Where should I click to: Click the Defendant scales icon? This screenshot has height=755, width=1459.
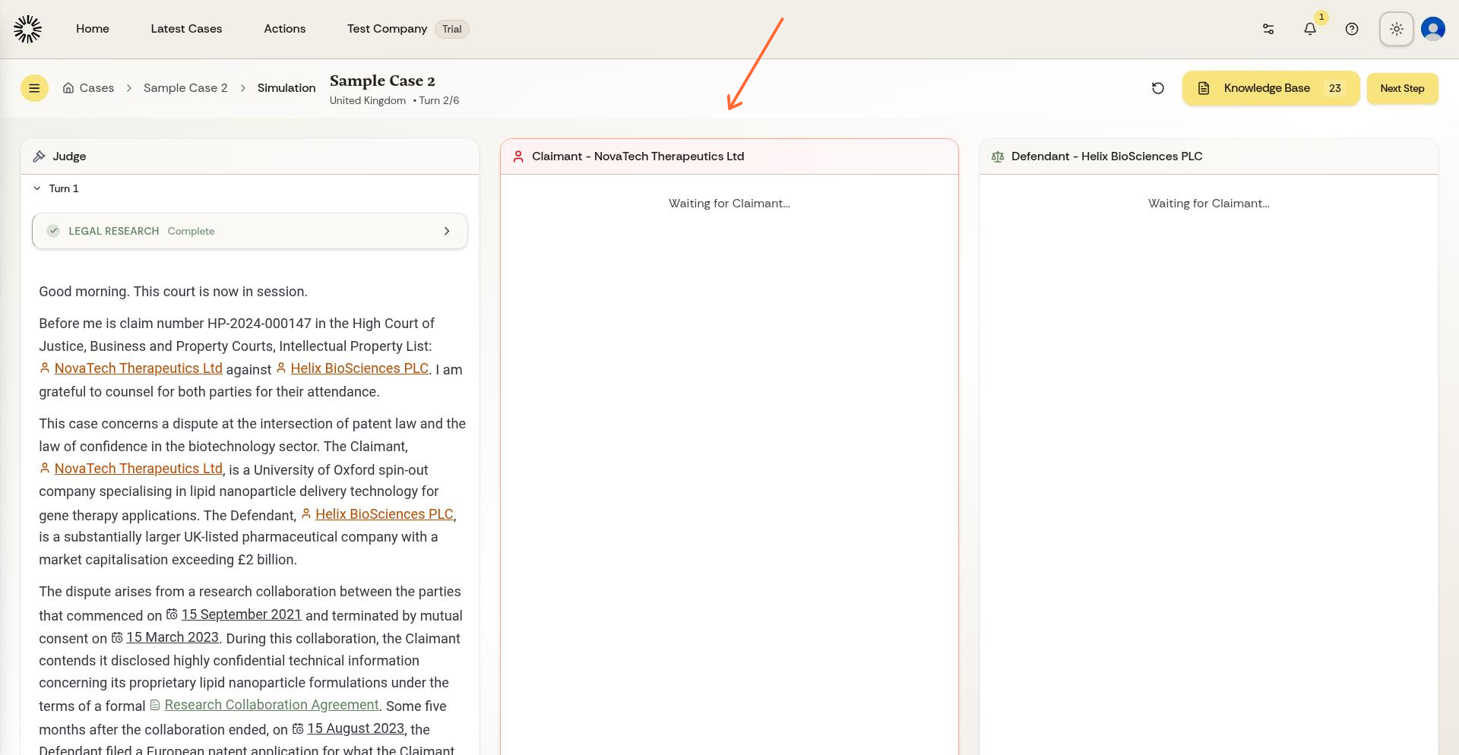point(998,156)
